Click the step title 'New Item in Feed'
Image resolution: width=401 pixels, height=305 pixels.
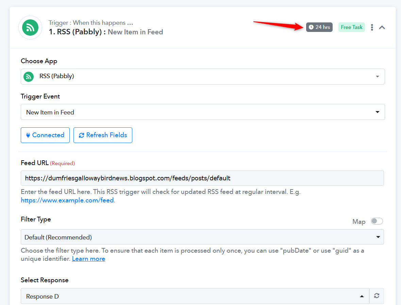pyautogui.click(x=135, y=32)
